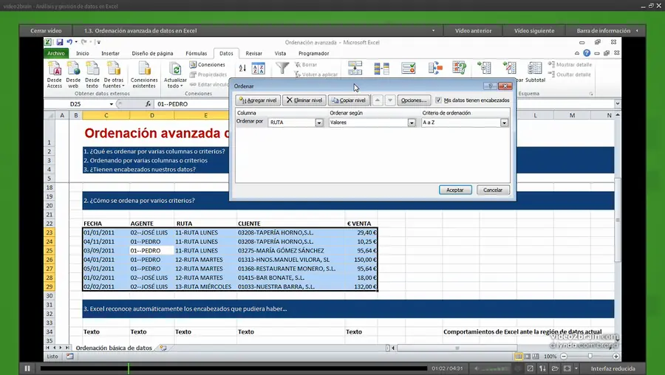Click the Opciones... button
Viewport: 665px width, 375px height.
pos(414,100)
